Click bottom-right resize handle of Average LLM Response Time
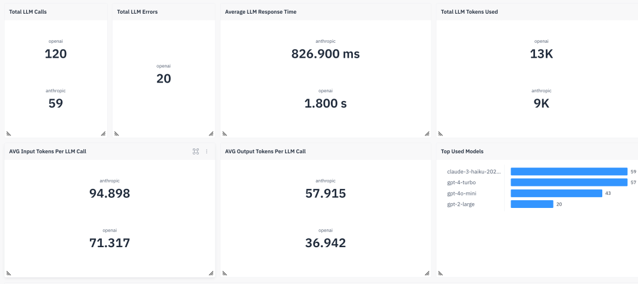The image size is (638, 284). (x=427, y=133)
